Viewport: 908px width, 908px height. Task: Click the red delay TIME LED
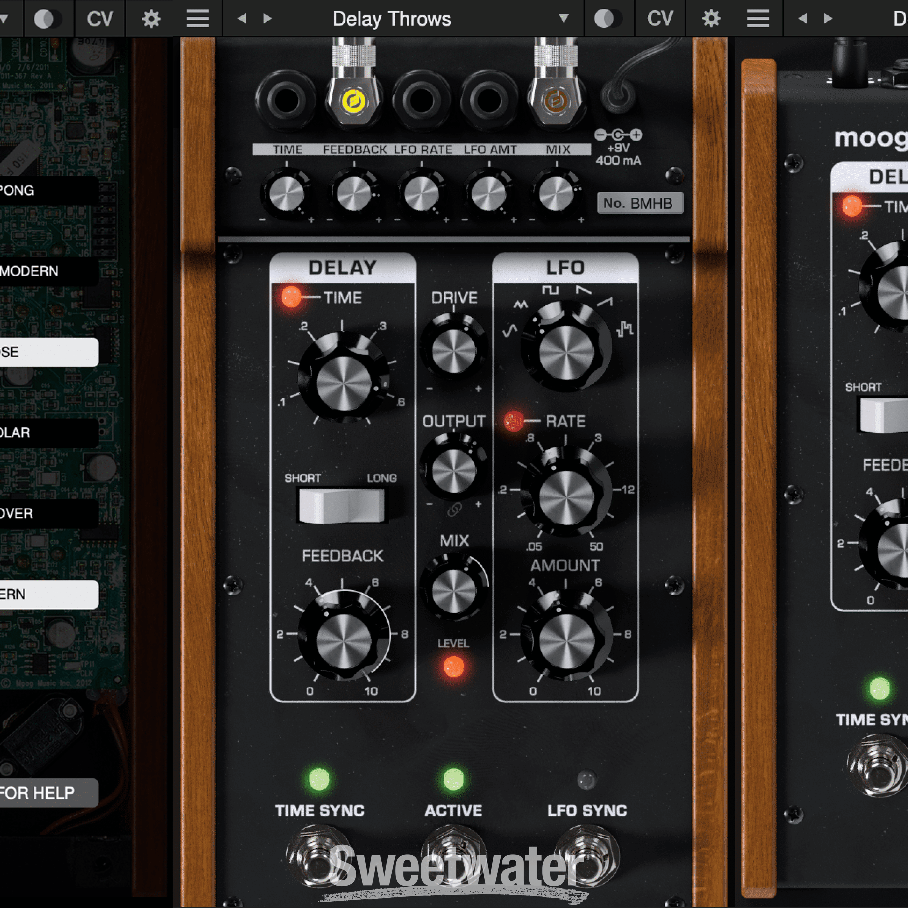pos(291,297)
